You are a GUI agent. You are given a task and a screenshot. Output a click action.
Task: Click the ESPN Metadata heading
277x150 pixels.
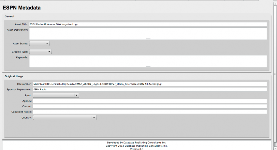[22, 7]
